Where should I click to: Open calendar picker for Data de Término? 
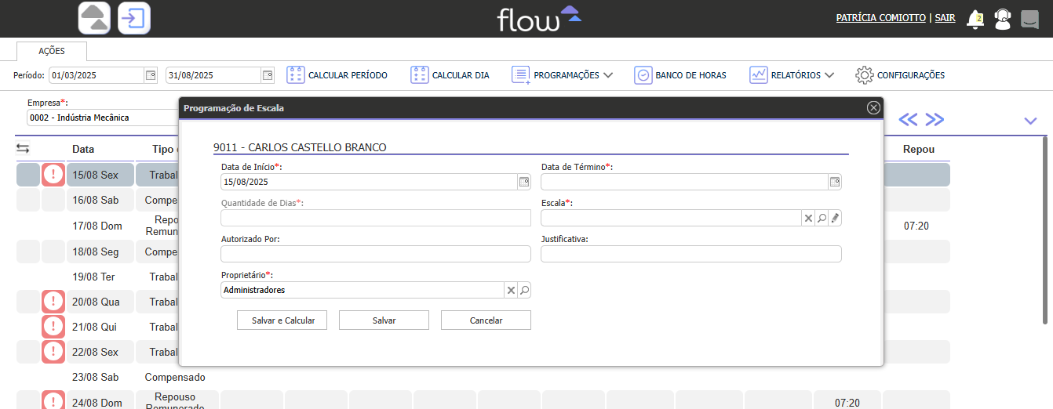click(x=835, y=182)
